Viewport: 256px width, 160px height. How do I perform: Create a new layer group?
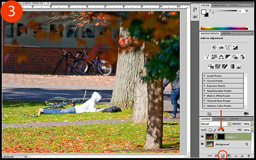point(236,156)
